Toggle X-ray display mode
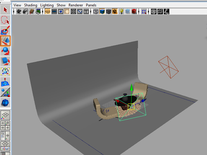This screenshot has height=155, width=207. tap(154, 12)
